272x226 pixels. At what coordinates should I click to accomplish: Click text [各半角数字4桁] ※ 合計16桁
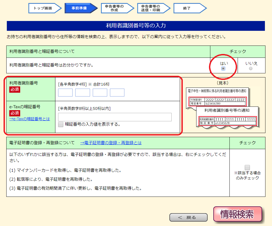coord(84,85)
